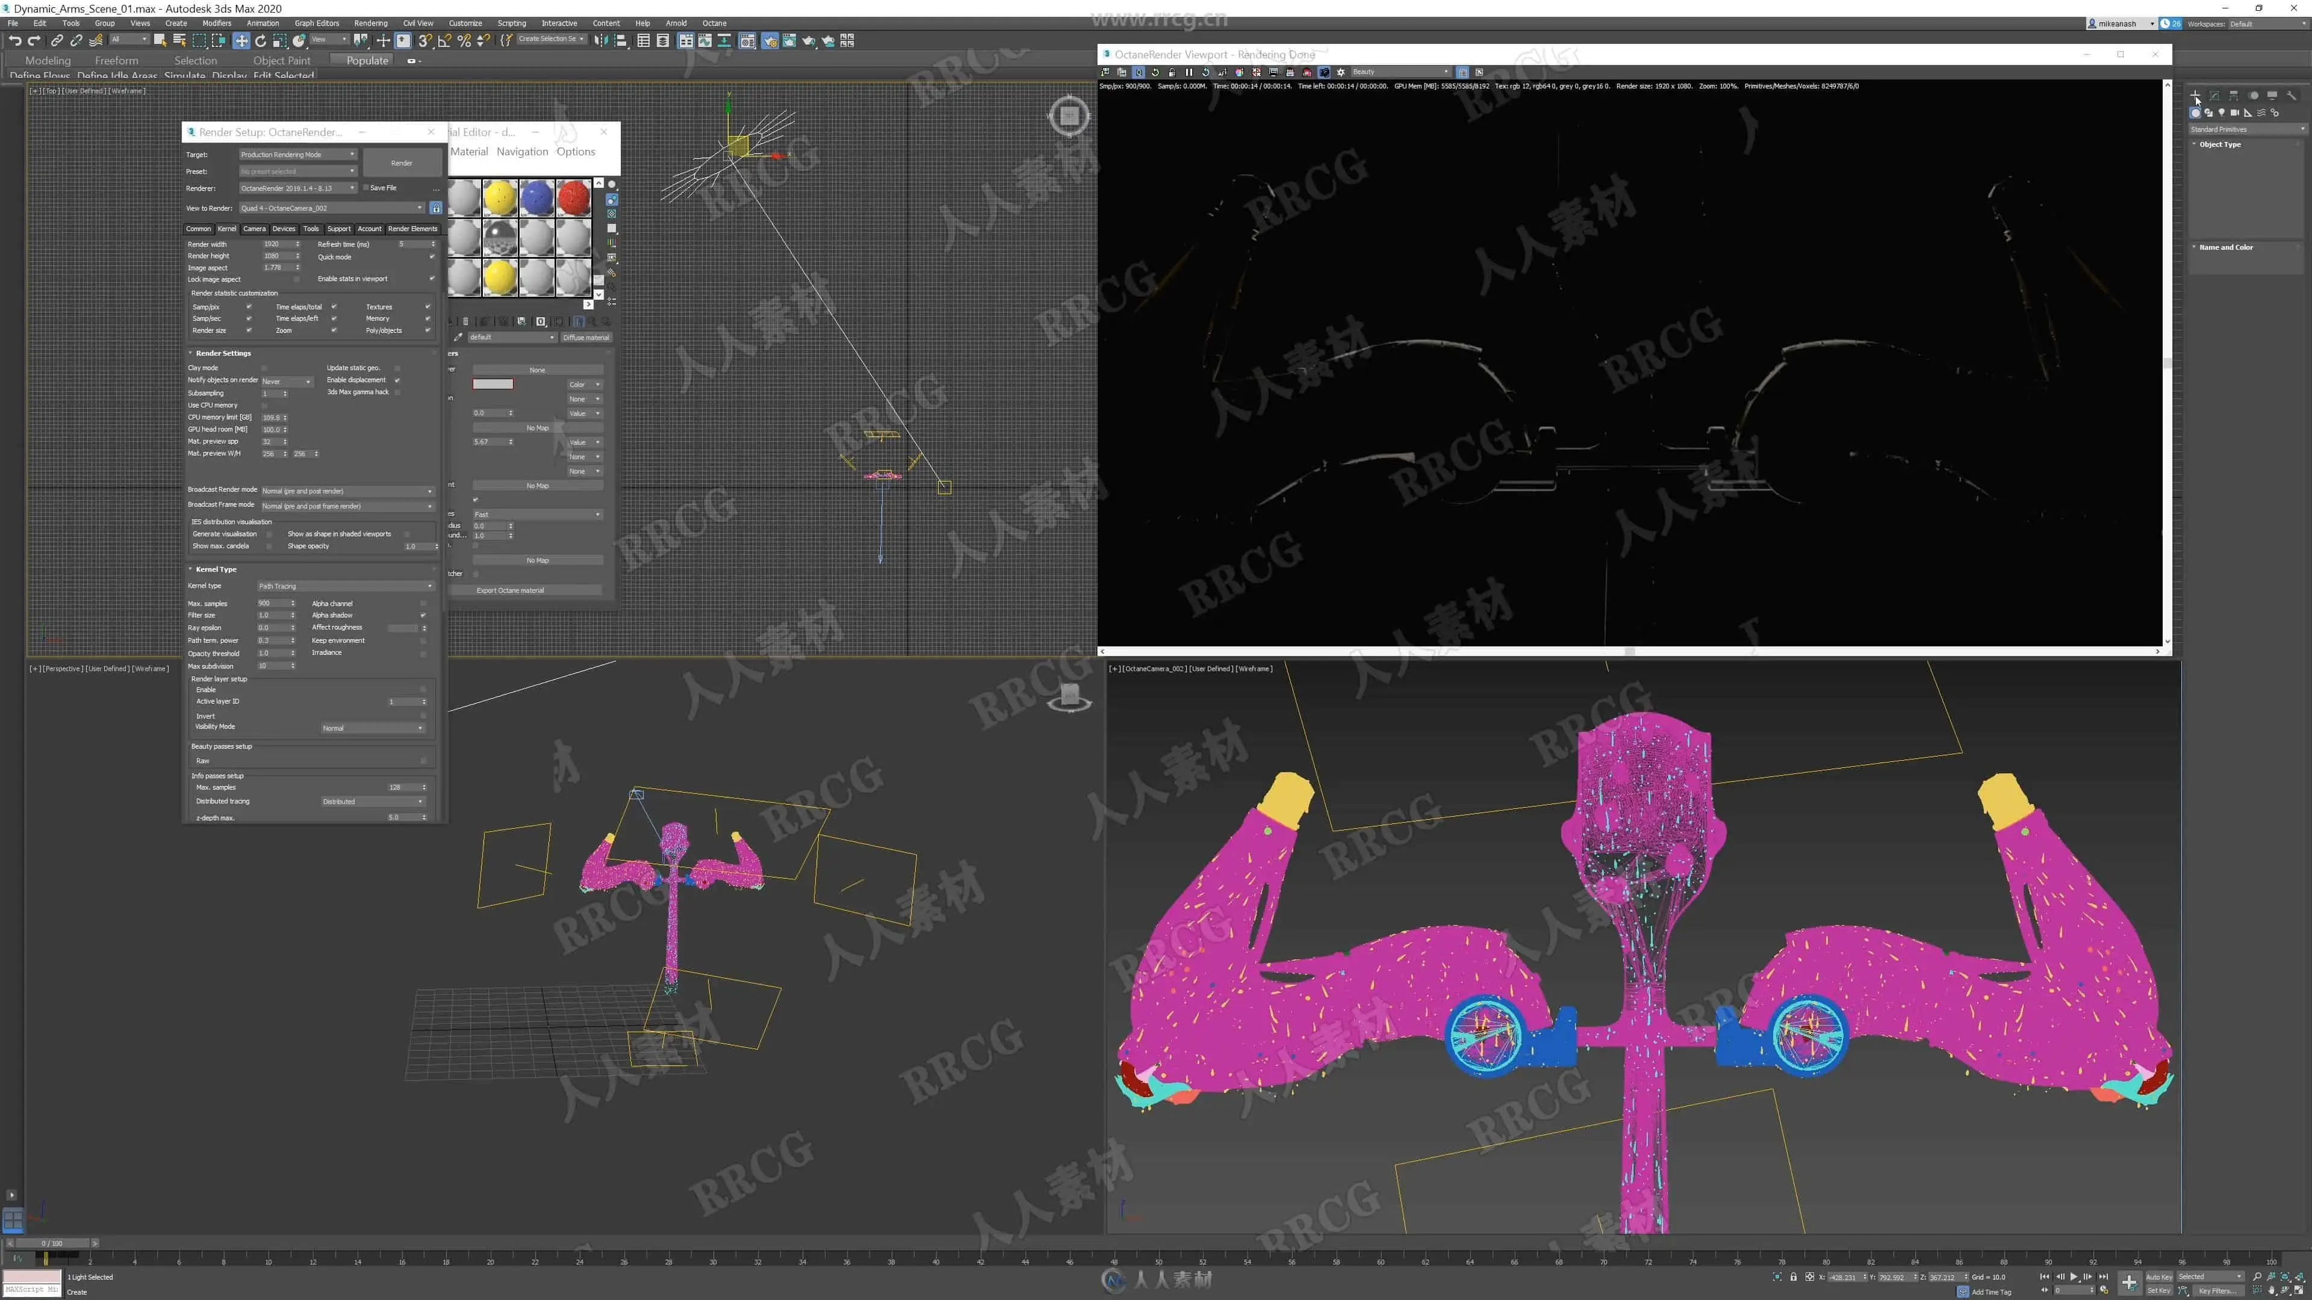Collapse the Render Settings rollout
This screenshot has height=1300, width=2312.
pos(223,353)
